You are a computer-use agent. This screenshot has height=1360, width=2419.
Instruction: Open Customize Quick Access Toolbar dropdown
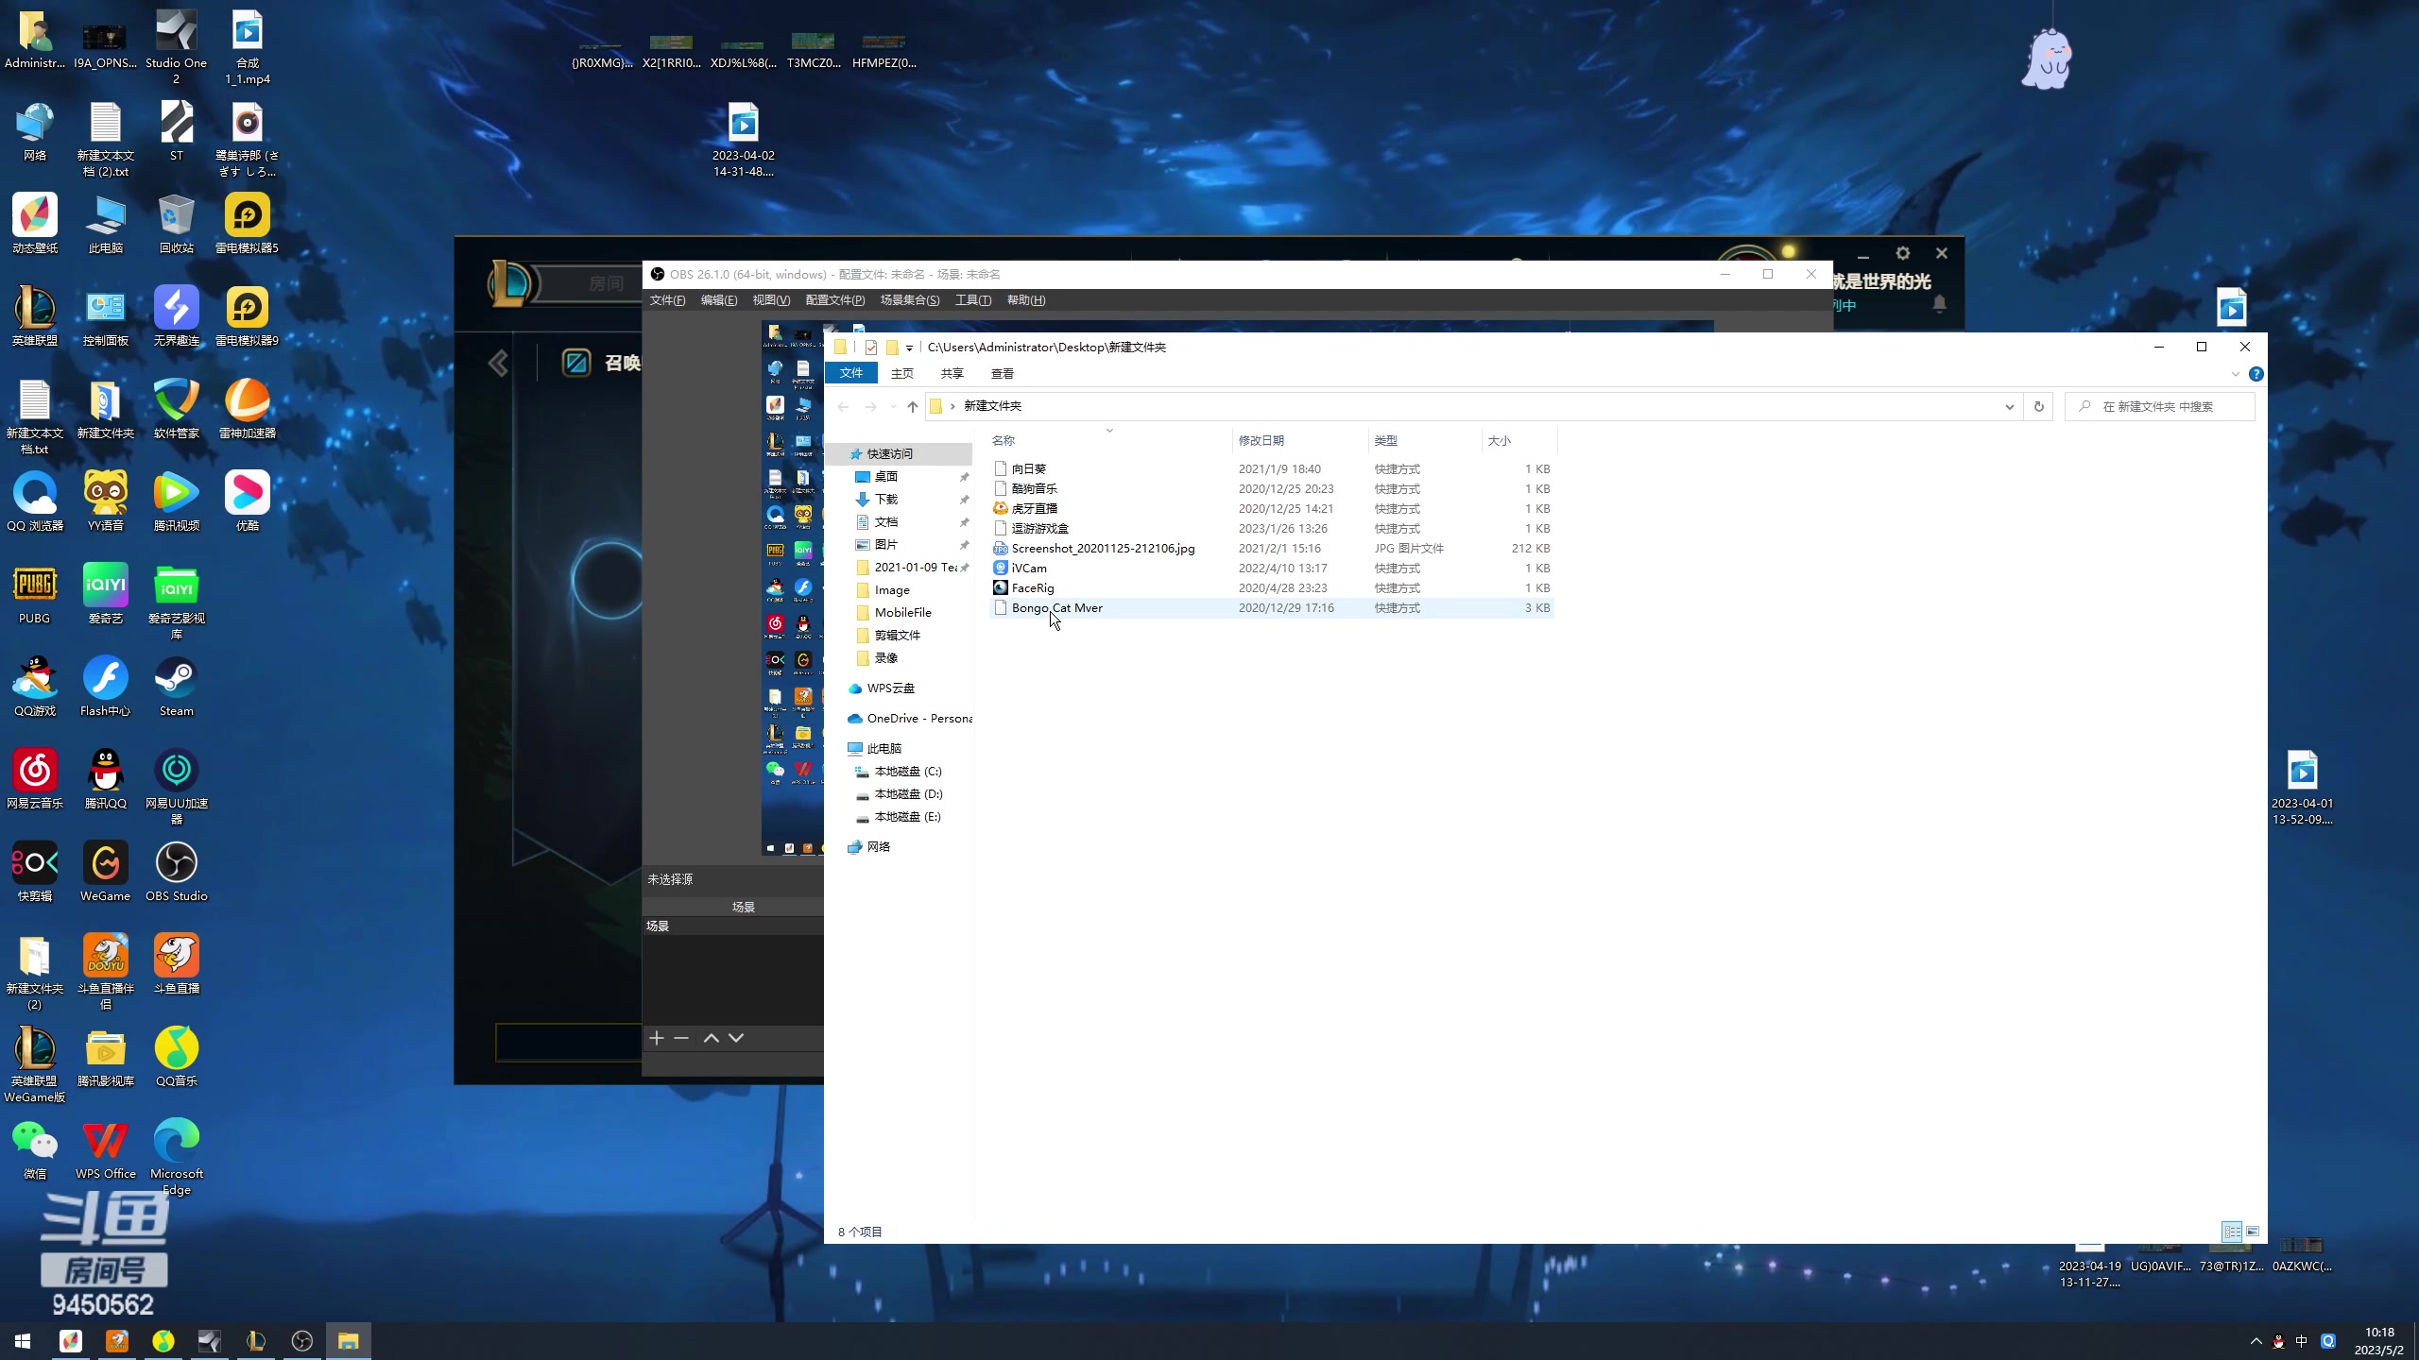(909, 348)
